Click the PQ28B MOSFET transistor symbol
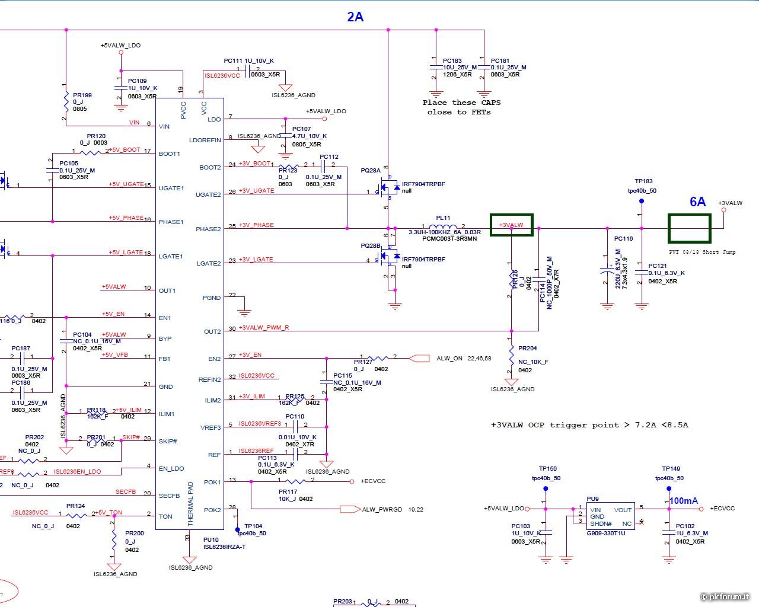759x607 pixels. [389, 257]
